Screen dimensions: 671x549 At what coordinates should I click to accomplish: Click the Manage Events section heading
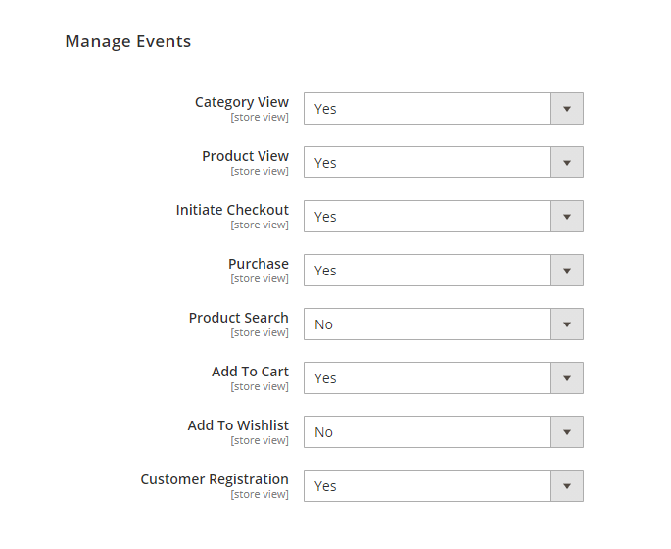pos(127,41)
